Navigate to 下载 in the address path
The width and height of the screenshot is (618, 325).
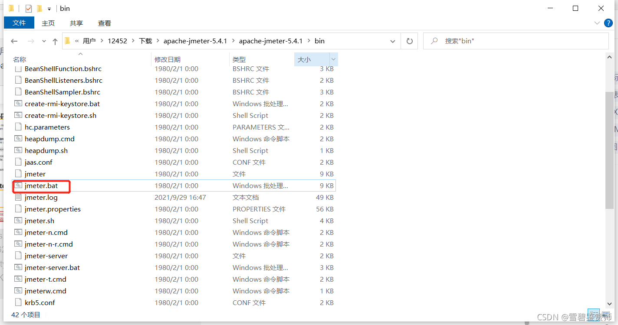coord(145,41)
